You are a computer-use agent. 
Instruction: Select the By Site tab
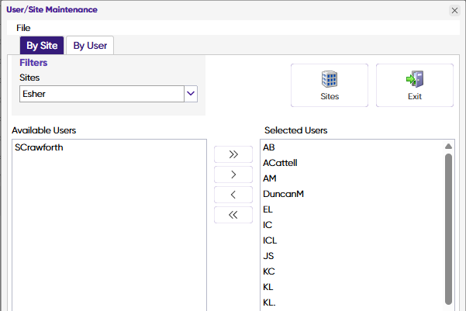pyautogui.click(x=42, y=46)
